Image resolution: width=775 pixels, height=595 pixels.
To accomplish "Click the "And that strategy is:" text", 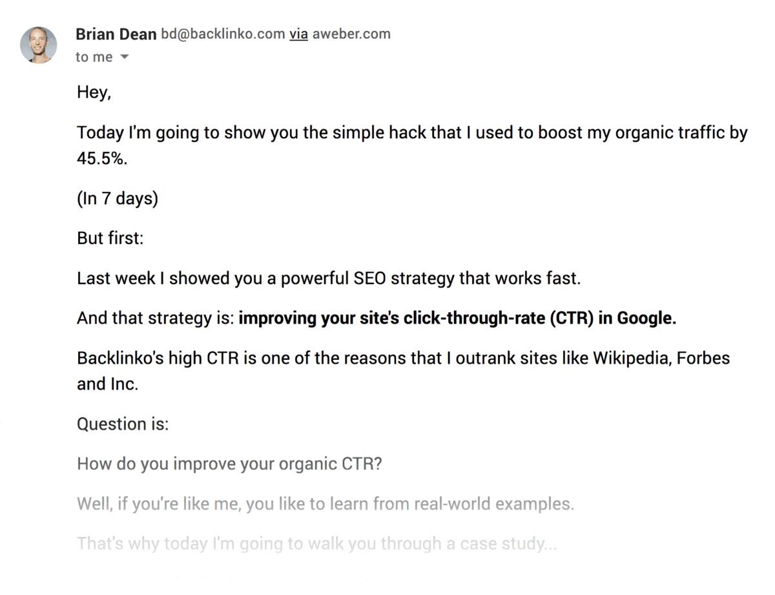I will pos(156,318).
